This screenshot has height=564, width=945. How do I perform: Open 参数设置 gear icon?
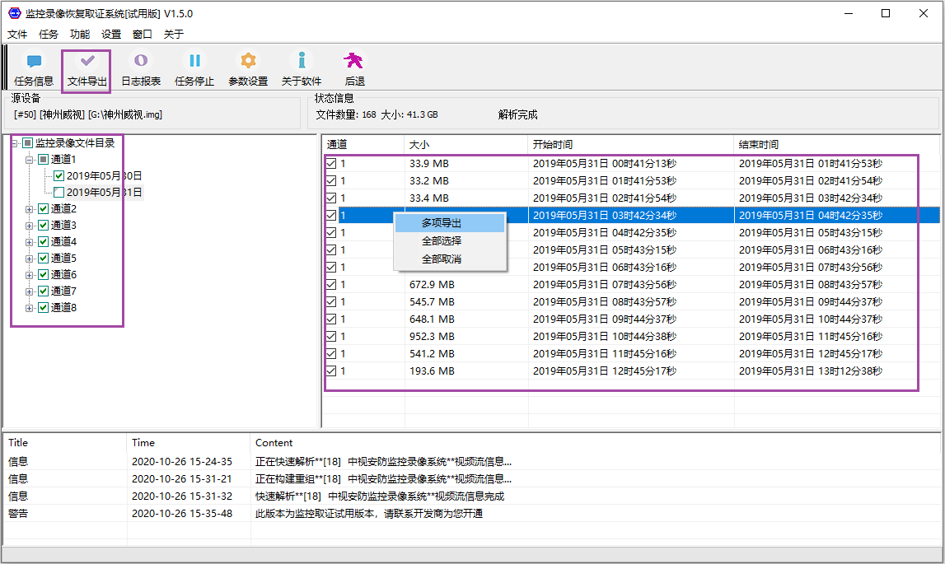[x=248, y=62]
